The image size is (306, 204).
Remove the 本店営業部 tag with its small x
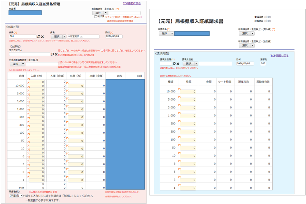[81, 37]
